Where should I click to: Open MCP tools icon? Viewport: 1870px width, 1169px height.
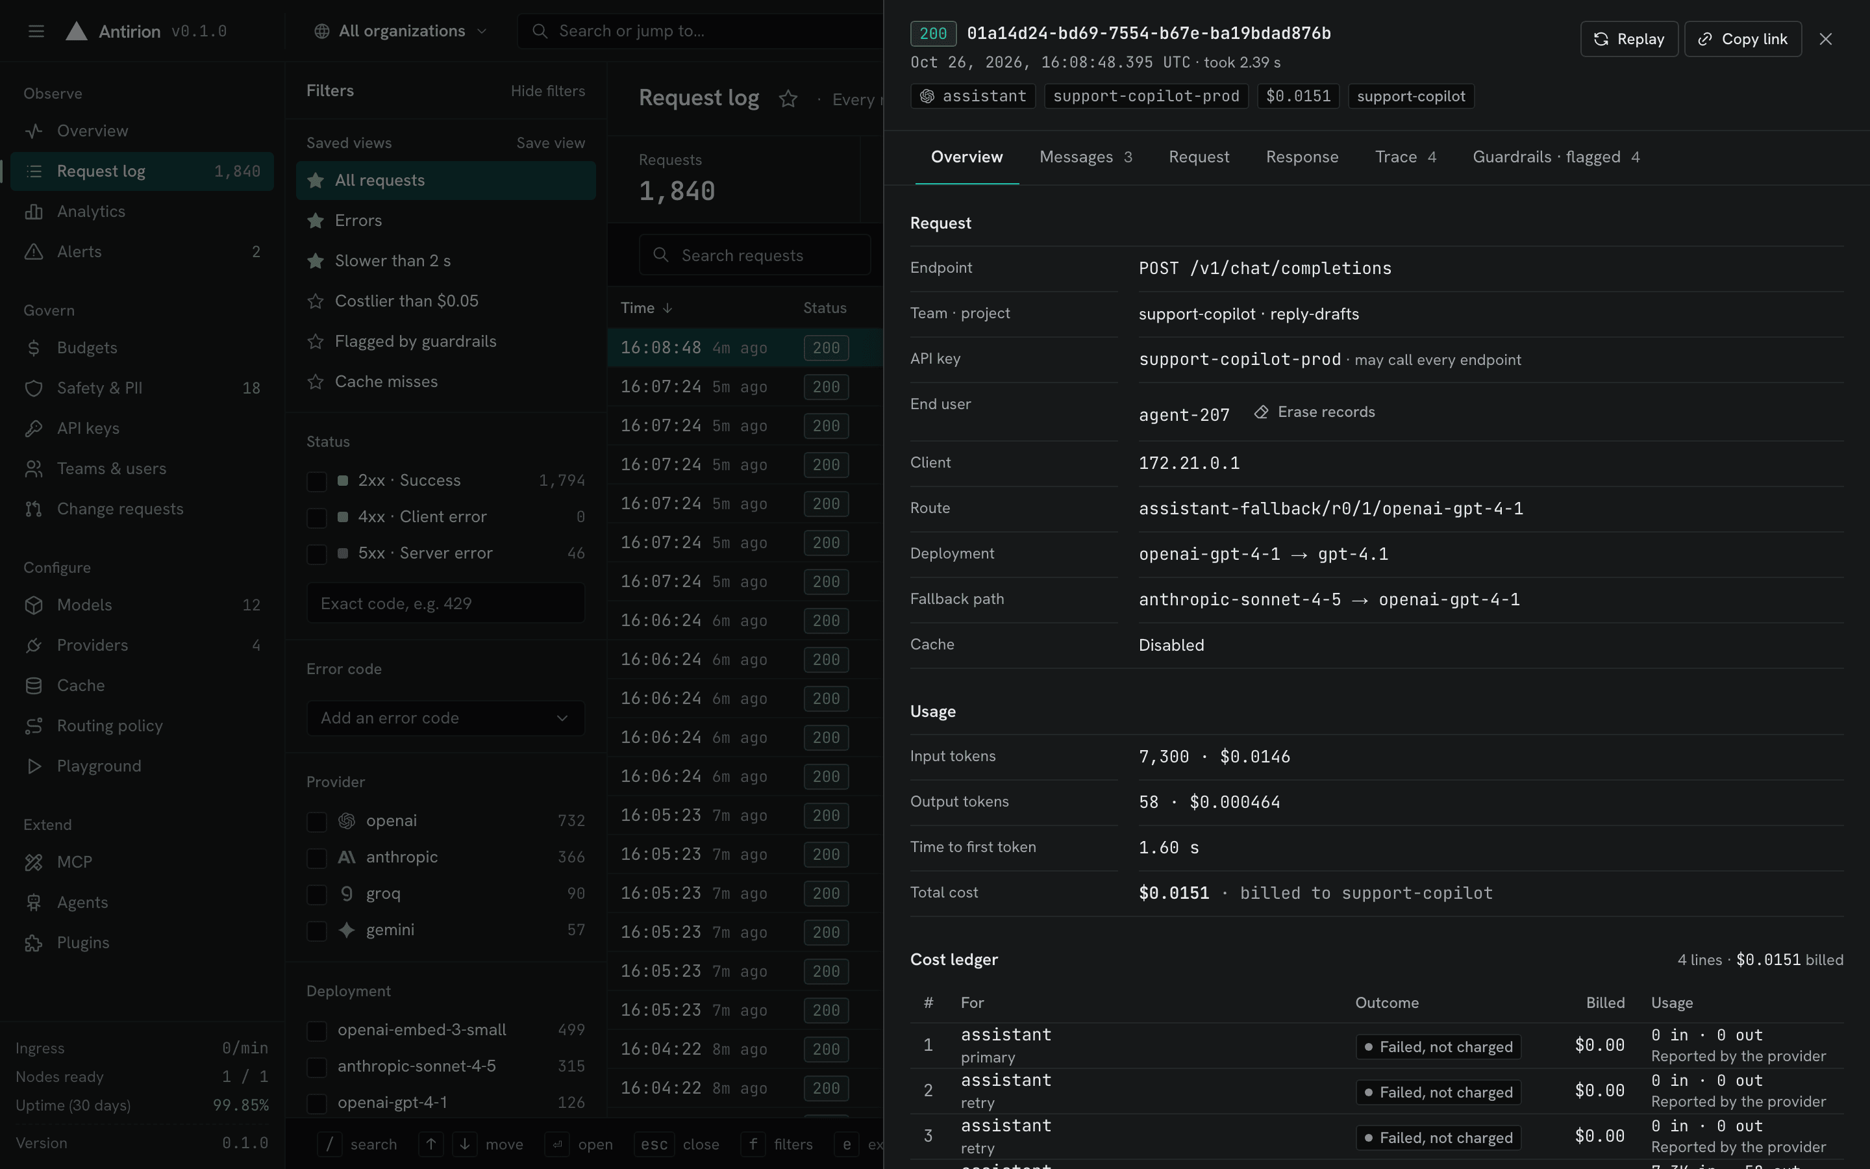pyautogui.click(x=33, y=862)
